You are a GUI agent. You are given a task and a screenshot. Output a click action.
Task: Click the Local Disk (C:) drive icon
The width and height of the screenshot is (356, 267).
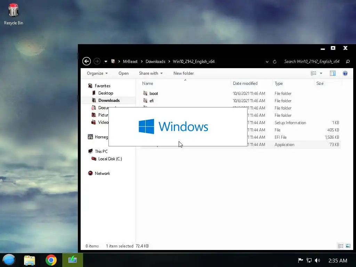tap(94, 159)
